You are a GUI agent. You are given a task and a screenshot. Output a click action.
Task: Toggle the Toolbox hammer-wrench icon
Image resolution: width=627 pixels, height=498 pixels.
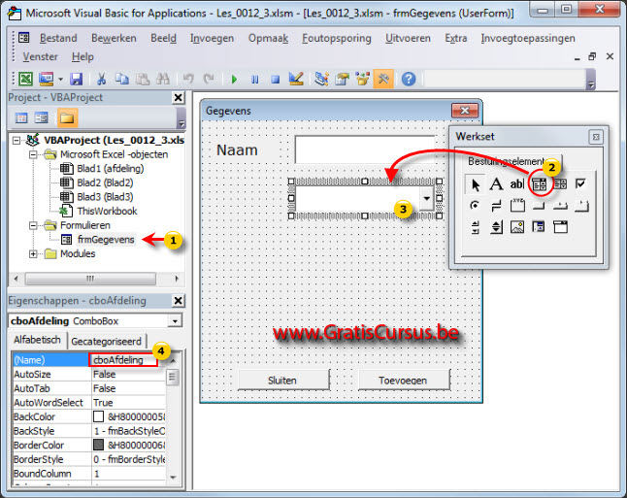[x=383, y=79]
